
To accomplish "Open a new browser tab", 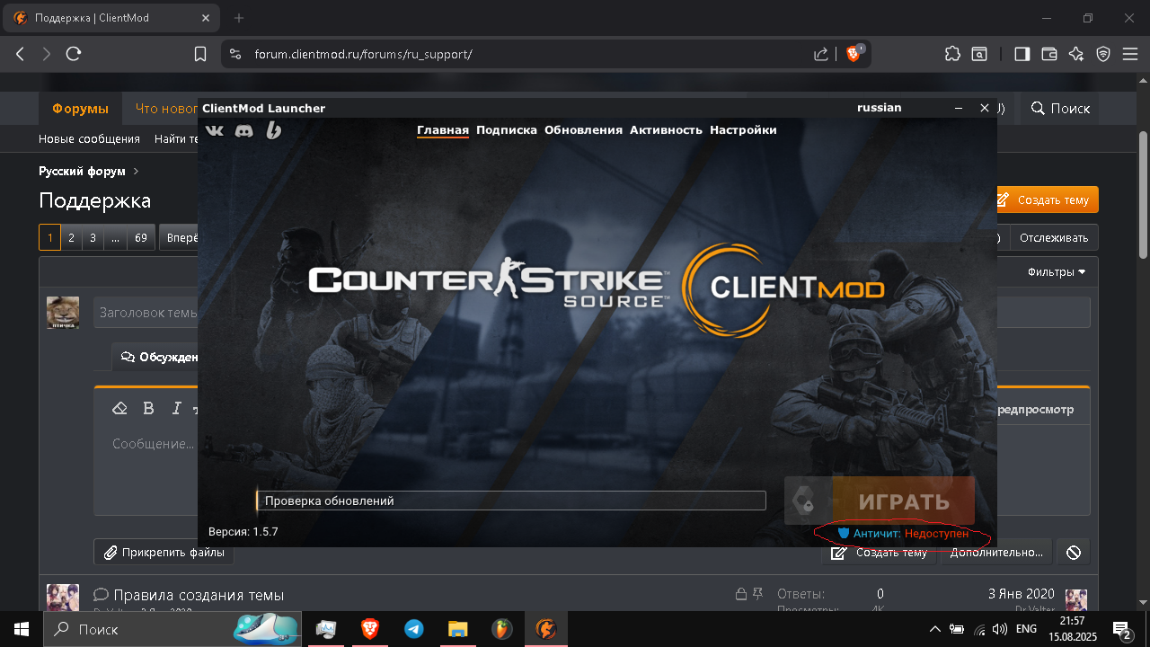I will coord(239,18).
